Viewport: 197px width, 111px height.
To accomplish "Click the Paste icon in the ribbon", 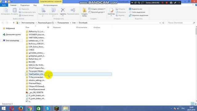I will (14, 10).
